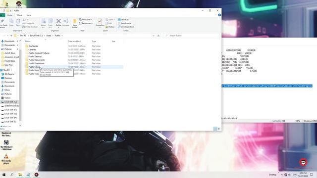Open the recent locations dropdown arrow
Image resolution: width=317 pixels, height=178 pixels.
[x=8, y=36]
